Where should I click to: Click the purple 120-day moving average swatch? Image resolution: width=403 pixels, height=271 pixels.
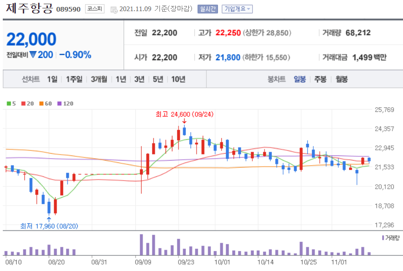[x=59, y=103]
